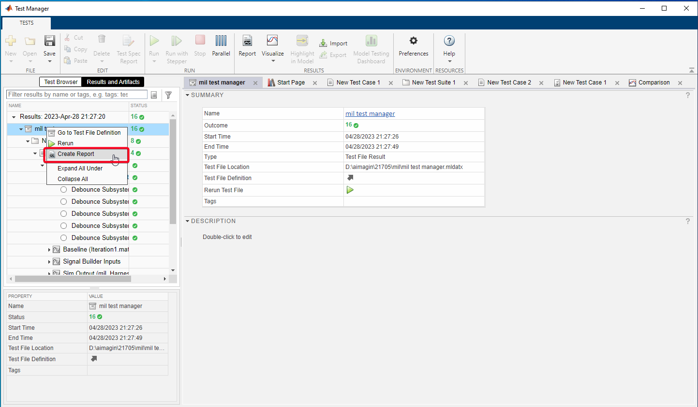The height and width of the screenshot is (407, 698).
Task: Select the TESTS ribbon tab
Action: (27, 23)
